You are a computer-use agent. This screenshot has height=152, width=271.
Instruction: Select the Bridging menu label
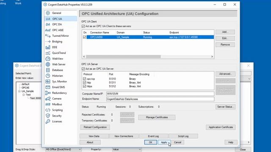(x=57, y=41)
